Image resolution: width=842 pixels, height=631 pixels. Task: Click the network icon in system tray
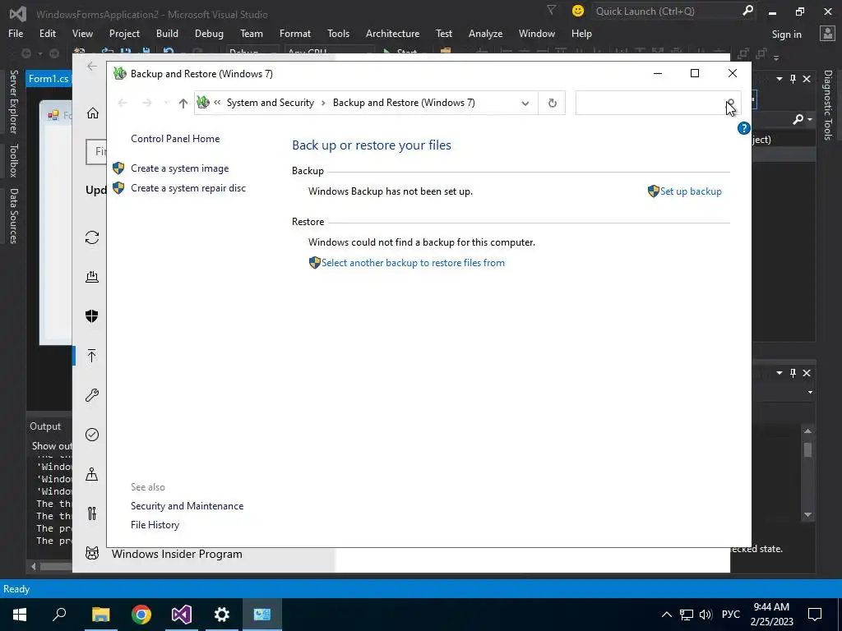tap(687, 615)
